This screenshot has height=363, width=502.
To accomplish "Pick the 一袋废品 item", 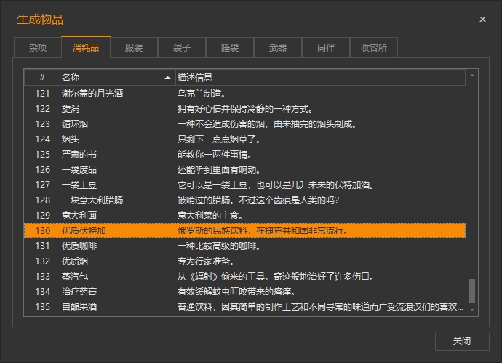I will coord(245,170).
